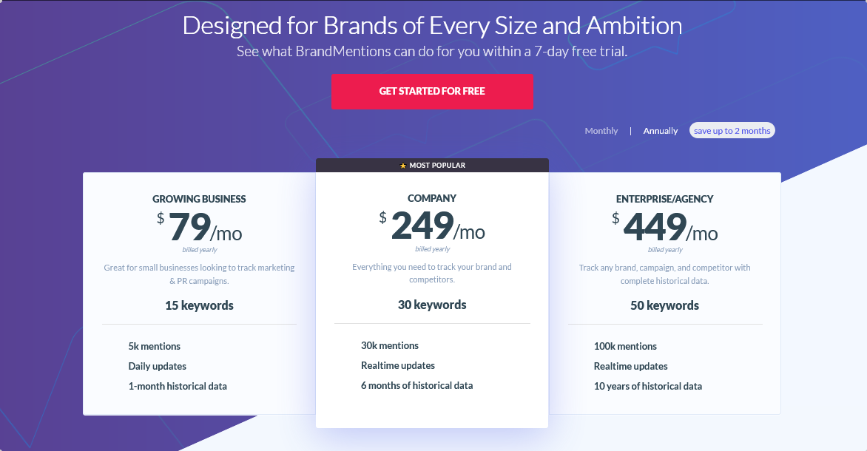This screenshot has width=867, height=451.
Task: Select the Enterprise/Agency plan heading
Action: click(x=664, y=199)
